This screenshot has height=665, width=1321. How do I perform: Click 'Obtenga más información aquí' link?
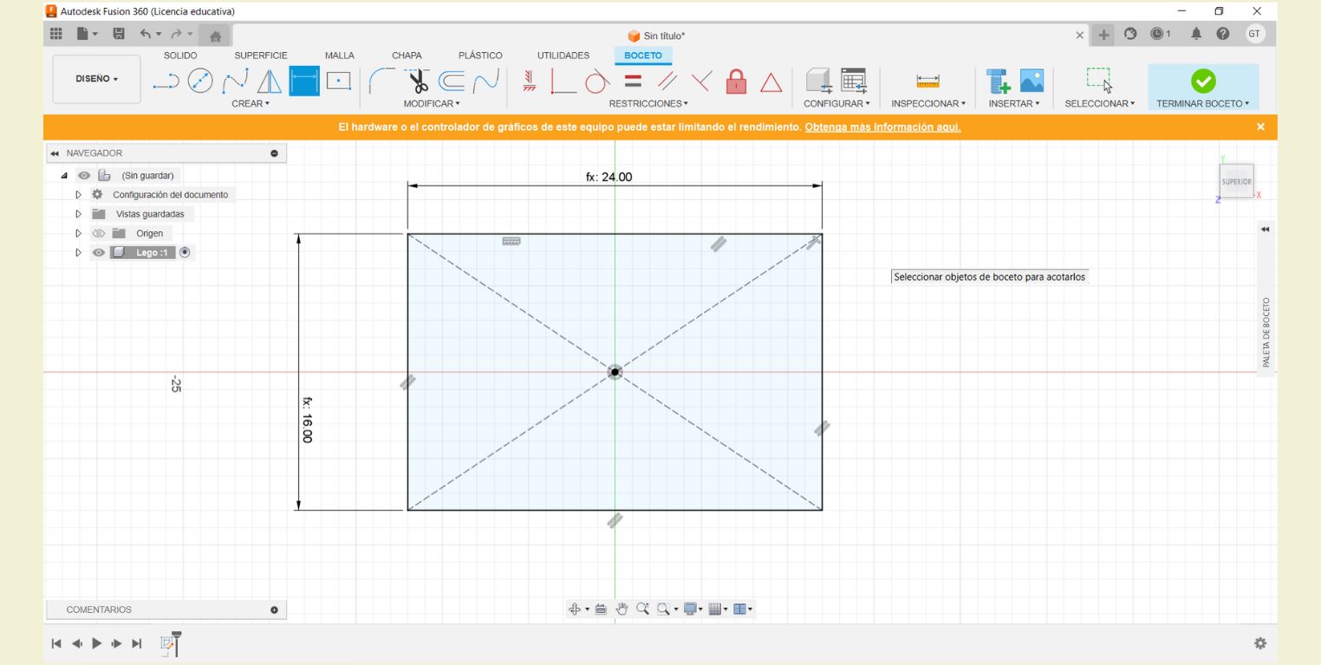click(x=882, y=127)
